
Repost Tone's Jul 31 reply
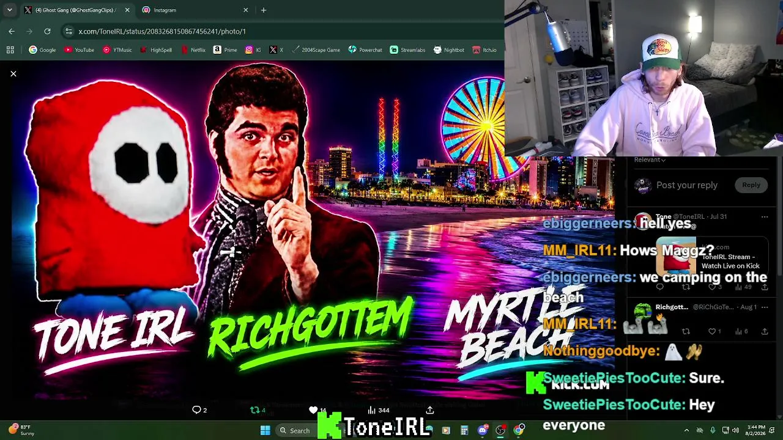click(686, 287)
